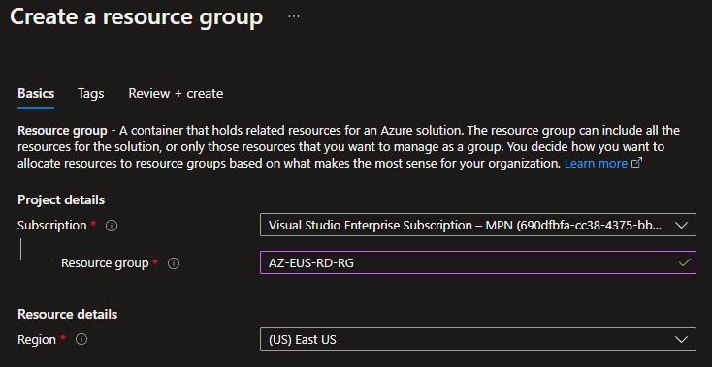Click the Resource group name input field

tap(477, 262)
